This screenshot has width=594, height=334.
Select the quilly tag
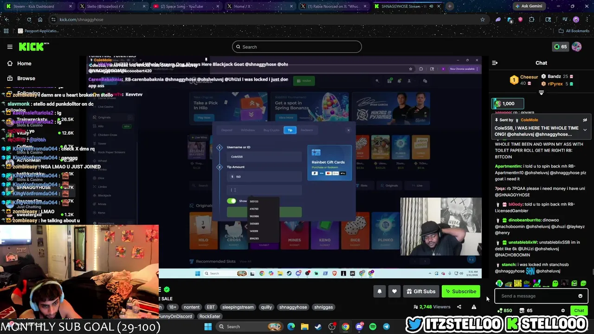(x=266, y=307)
